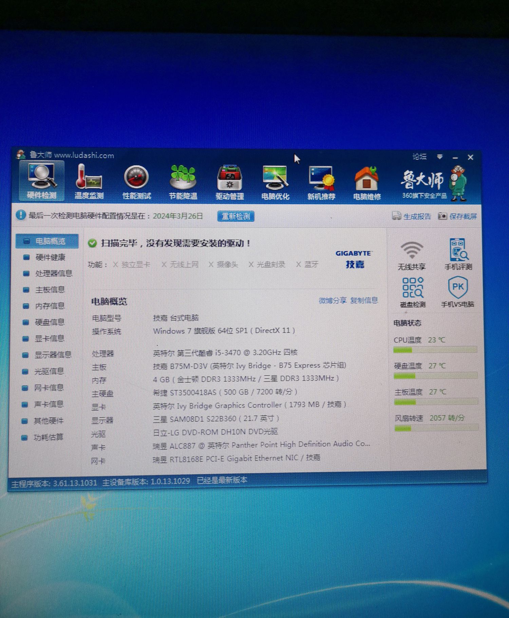
Task: Click the optical drive text 日立-LG DVD-ROM DH10N
Action: pos(200,432)
